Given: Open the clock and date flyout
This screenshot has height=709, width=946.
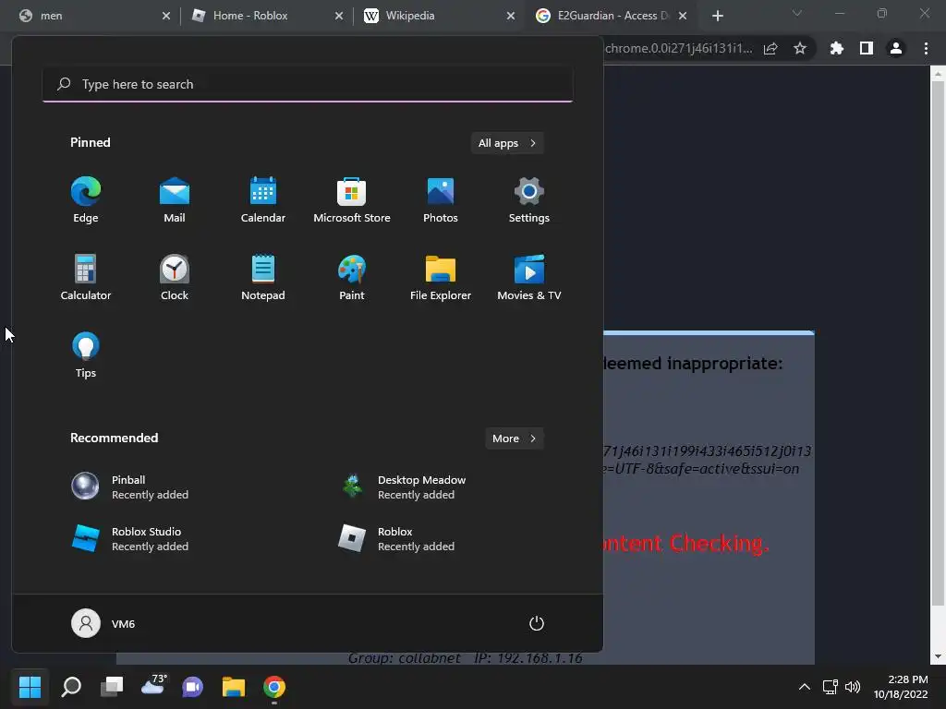Looking at the screenshot, I should click(x=901, y=687).
